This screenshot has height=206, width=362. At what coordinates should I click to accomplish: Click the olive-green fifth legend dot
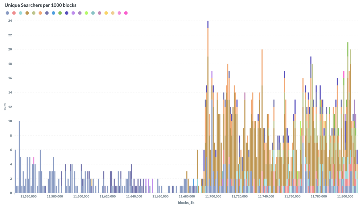[34, 13]
